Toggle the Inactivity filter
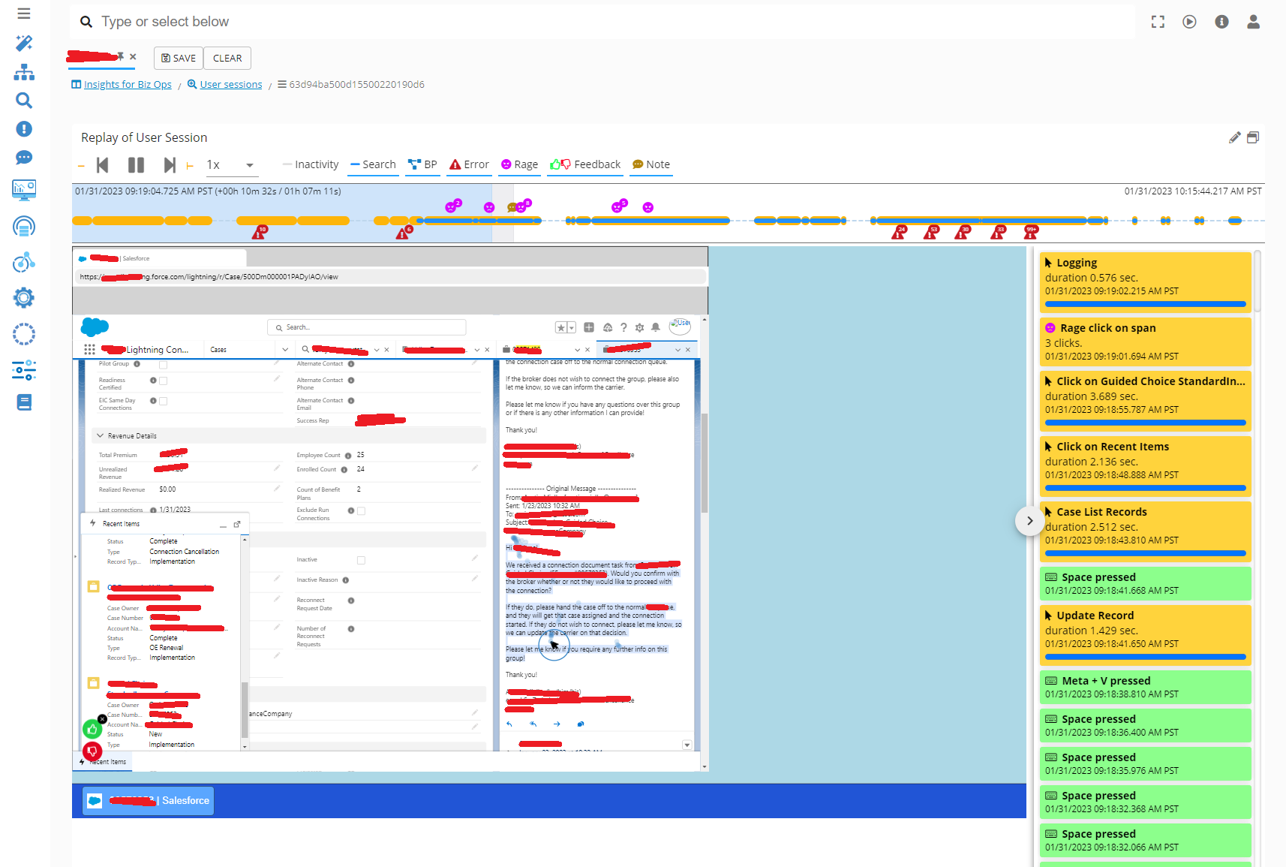This screenshot has height=867, width=1286. point(310,164)
